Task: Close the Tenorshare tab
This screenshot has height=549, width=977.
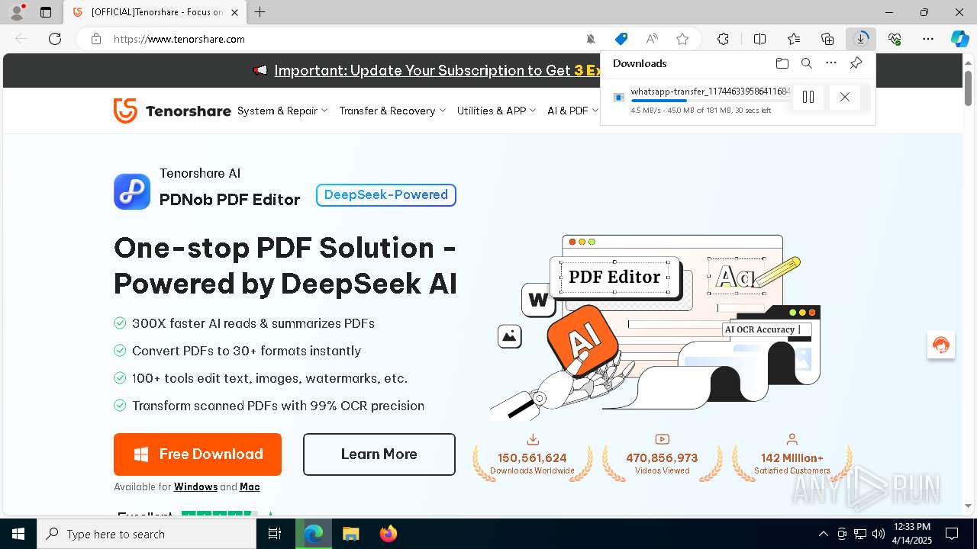Action: [234, 12]
